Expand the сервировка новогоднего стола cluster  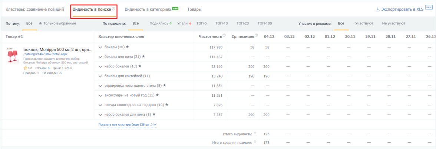[100, 86]
